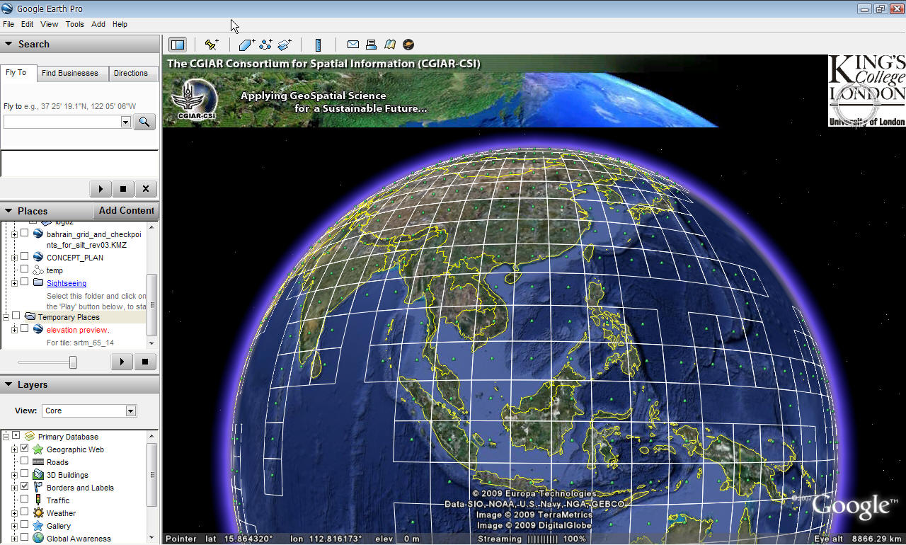This screenshot has height=545, width=906.
Task: Switch to Find Businesses tab
Action: pos(70,73)
